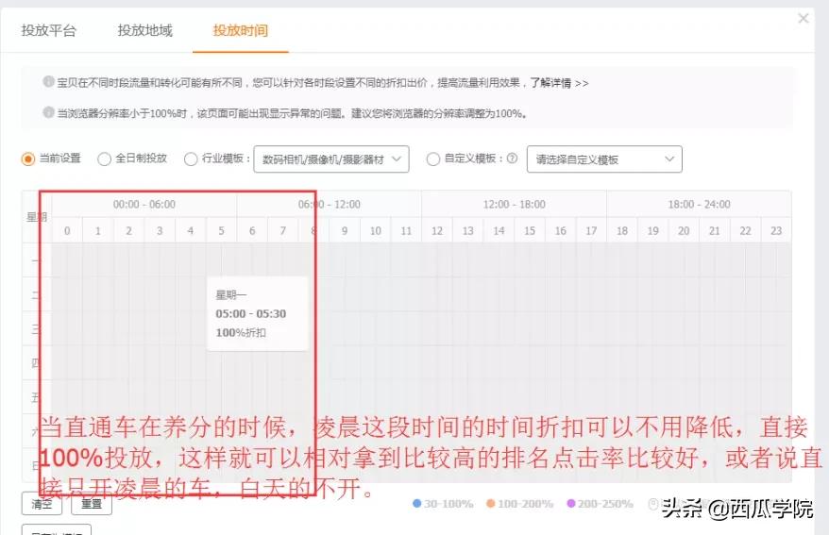
Task: Click the 100%折扣 text in the tooltip
Action: pos(241,333)
